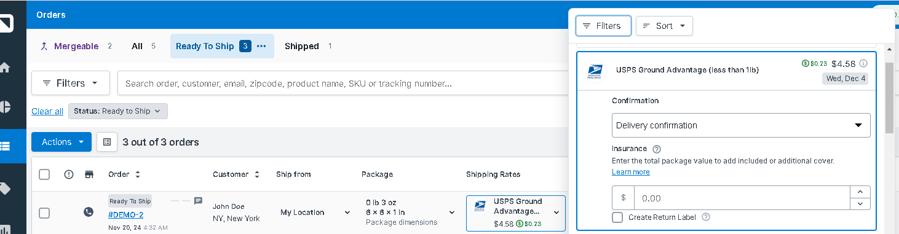Open the price tag sidebar icon

[x=4, y=188]
